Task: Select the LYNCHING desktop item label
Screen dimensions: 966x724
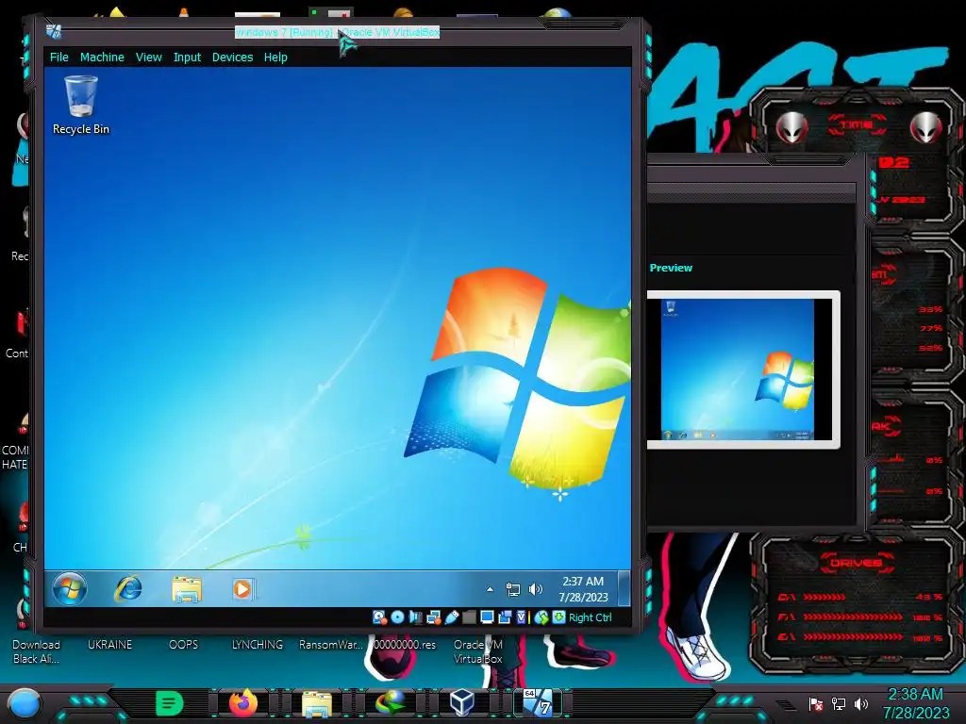Action: [258, 645]
